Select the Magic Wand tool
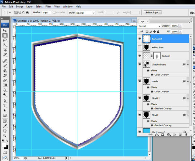This screenshot has width=195, height=161. click(5, 45)
